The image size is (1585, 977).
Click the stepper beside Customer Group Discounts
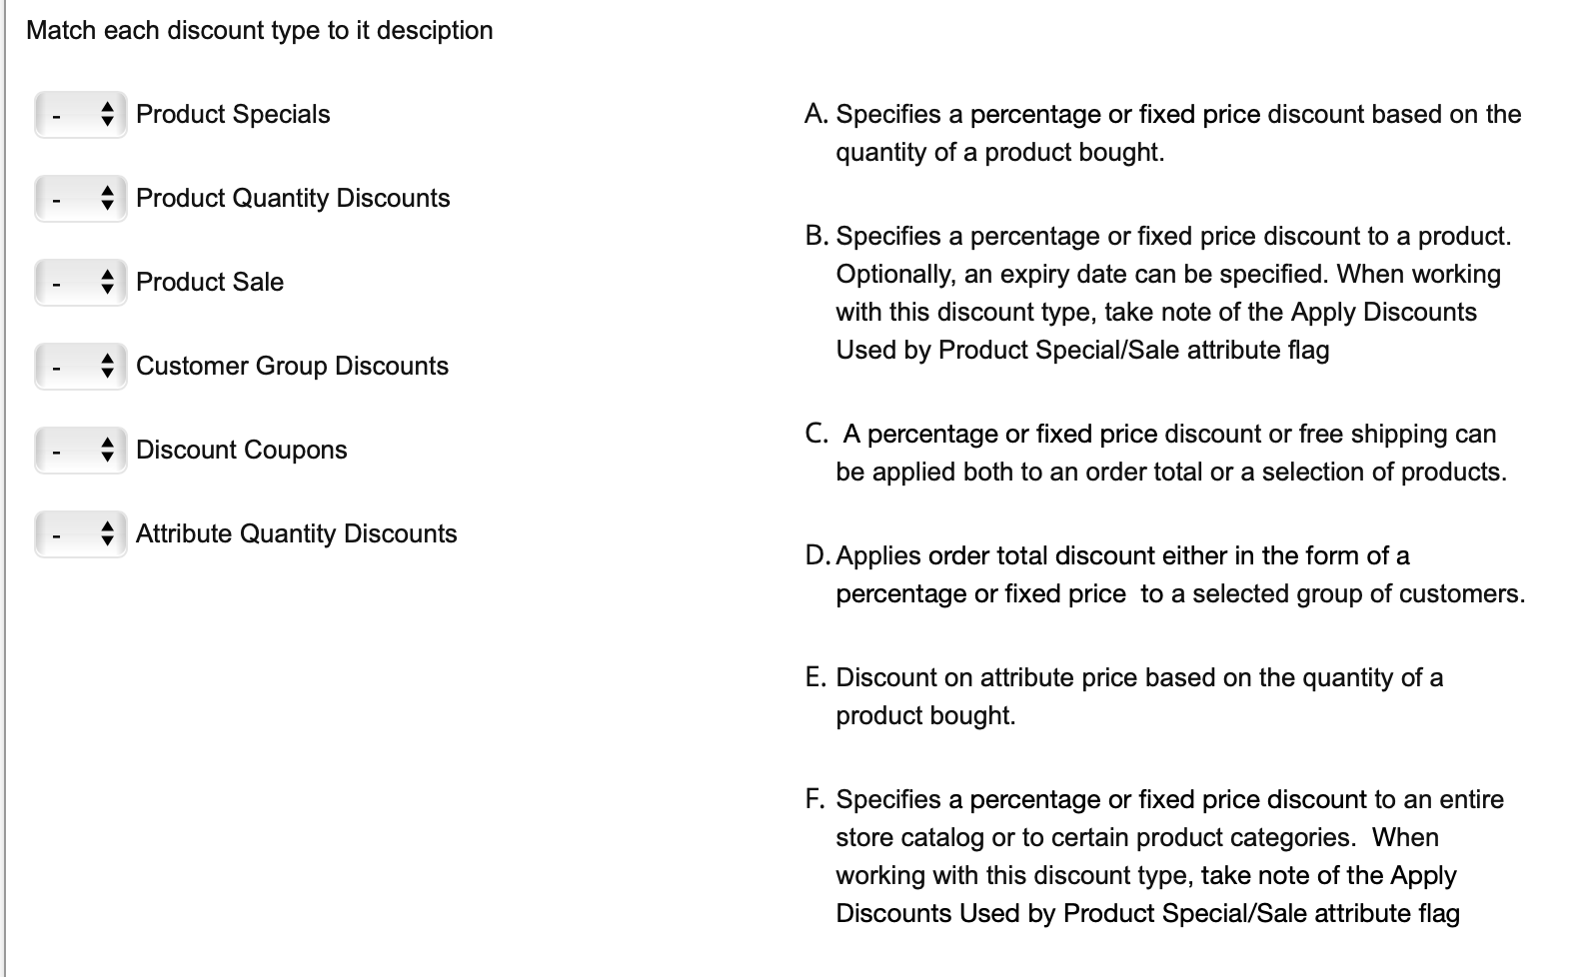coord(108,366)
